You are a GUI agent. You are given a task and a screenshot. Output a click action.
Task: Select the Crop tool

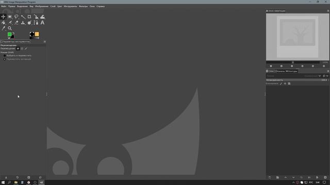click(29, 16)
